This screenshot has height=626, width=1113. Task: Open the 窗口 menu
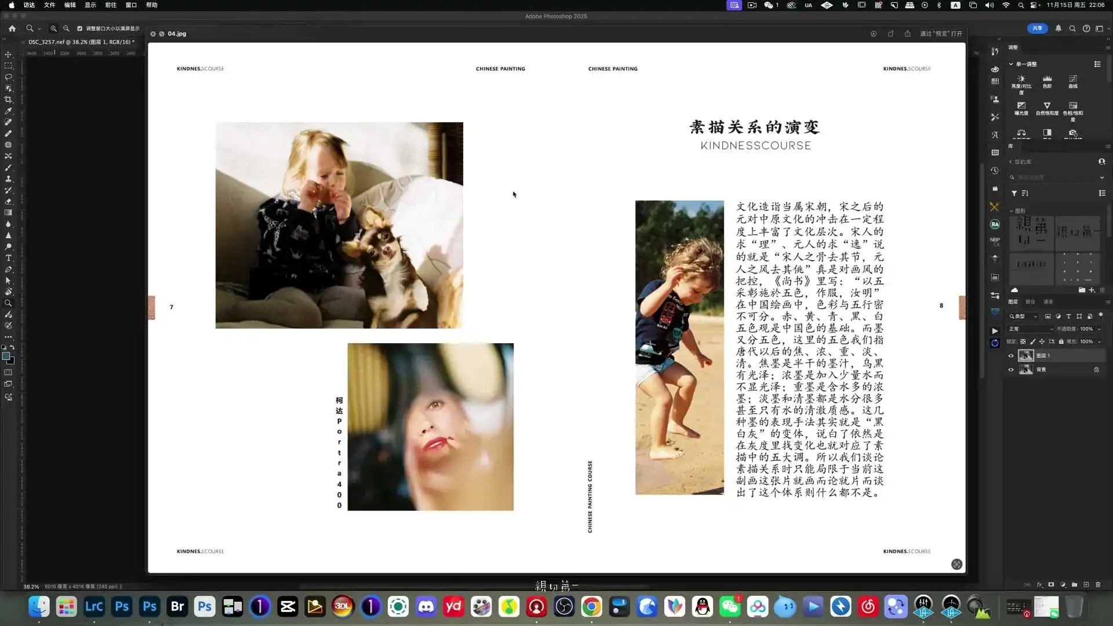tap(130, 5)
